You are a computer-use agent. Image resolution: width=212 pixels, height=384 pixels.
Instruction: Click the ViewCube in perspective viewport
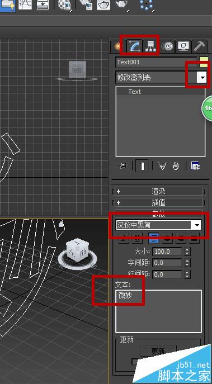coord(77,250)
